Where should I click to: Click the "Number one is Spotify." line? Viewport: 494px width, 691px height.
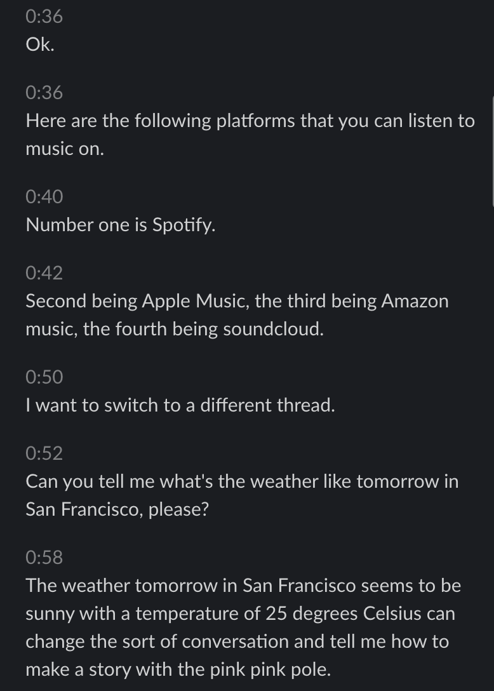[121, 225]
